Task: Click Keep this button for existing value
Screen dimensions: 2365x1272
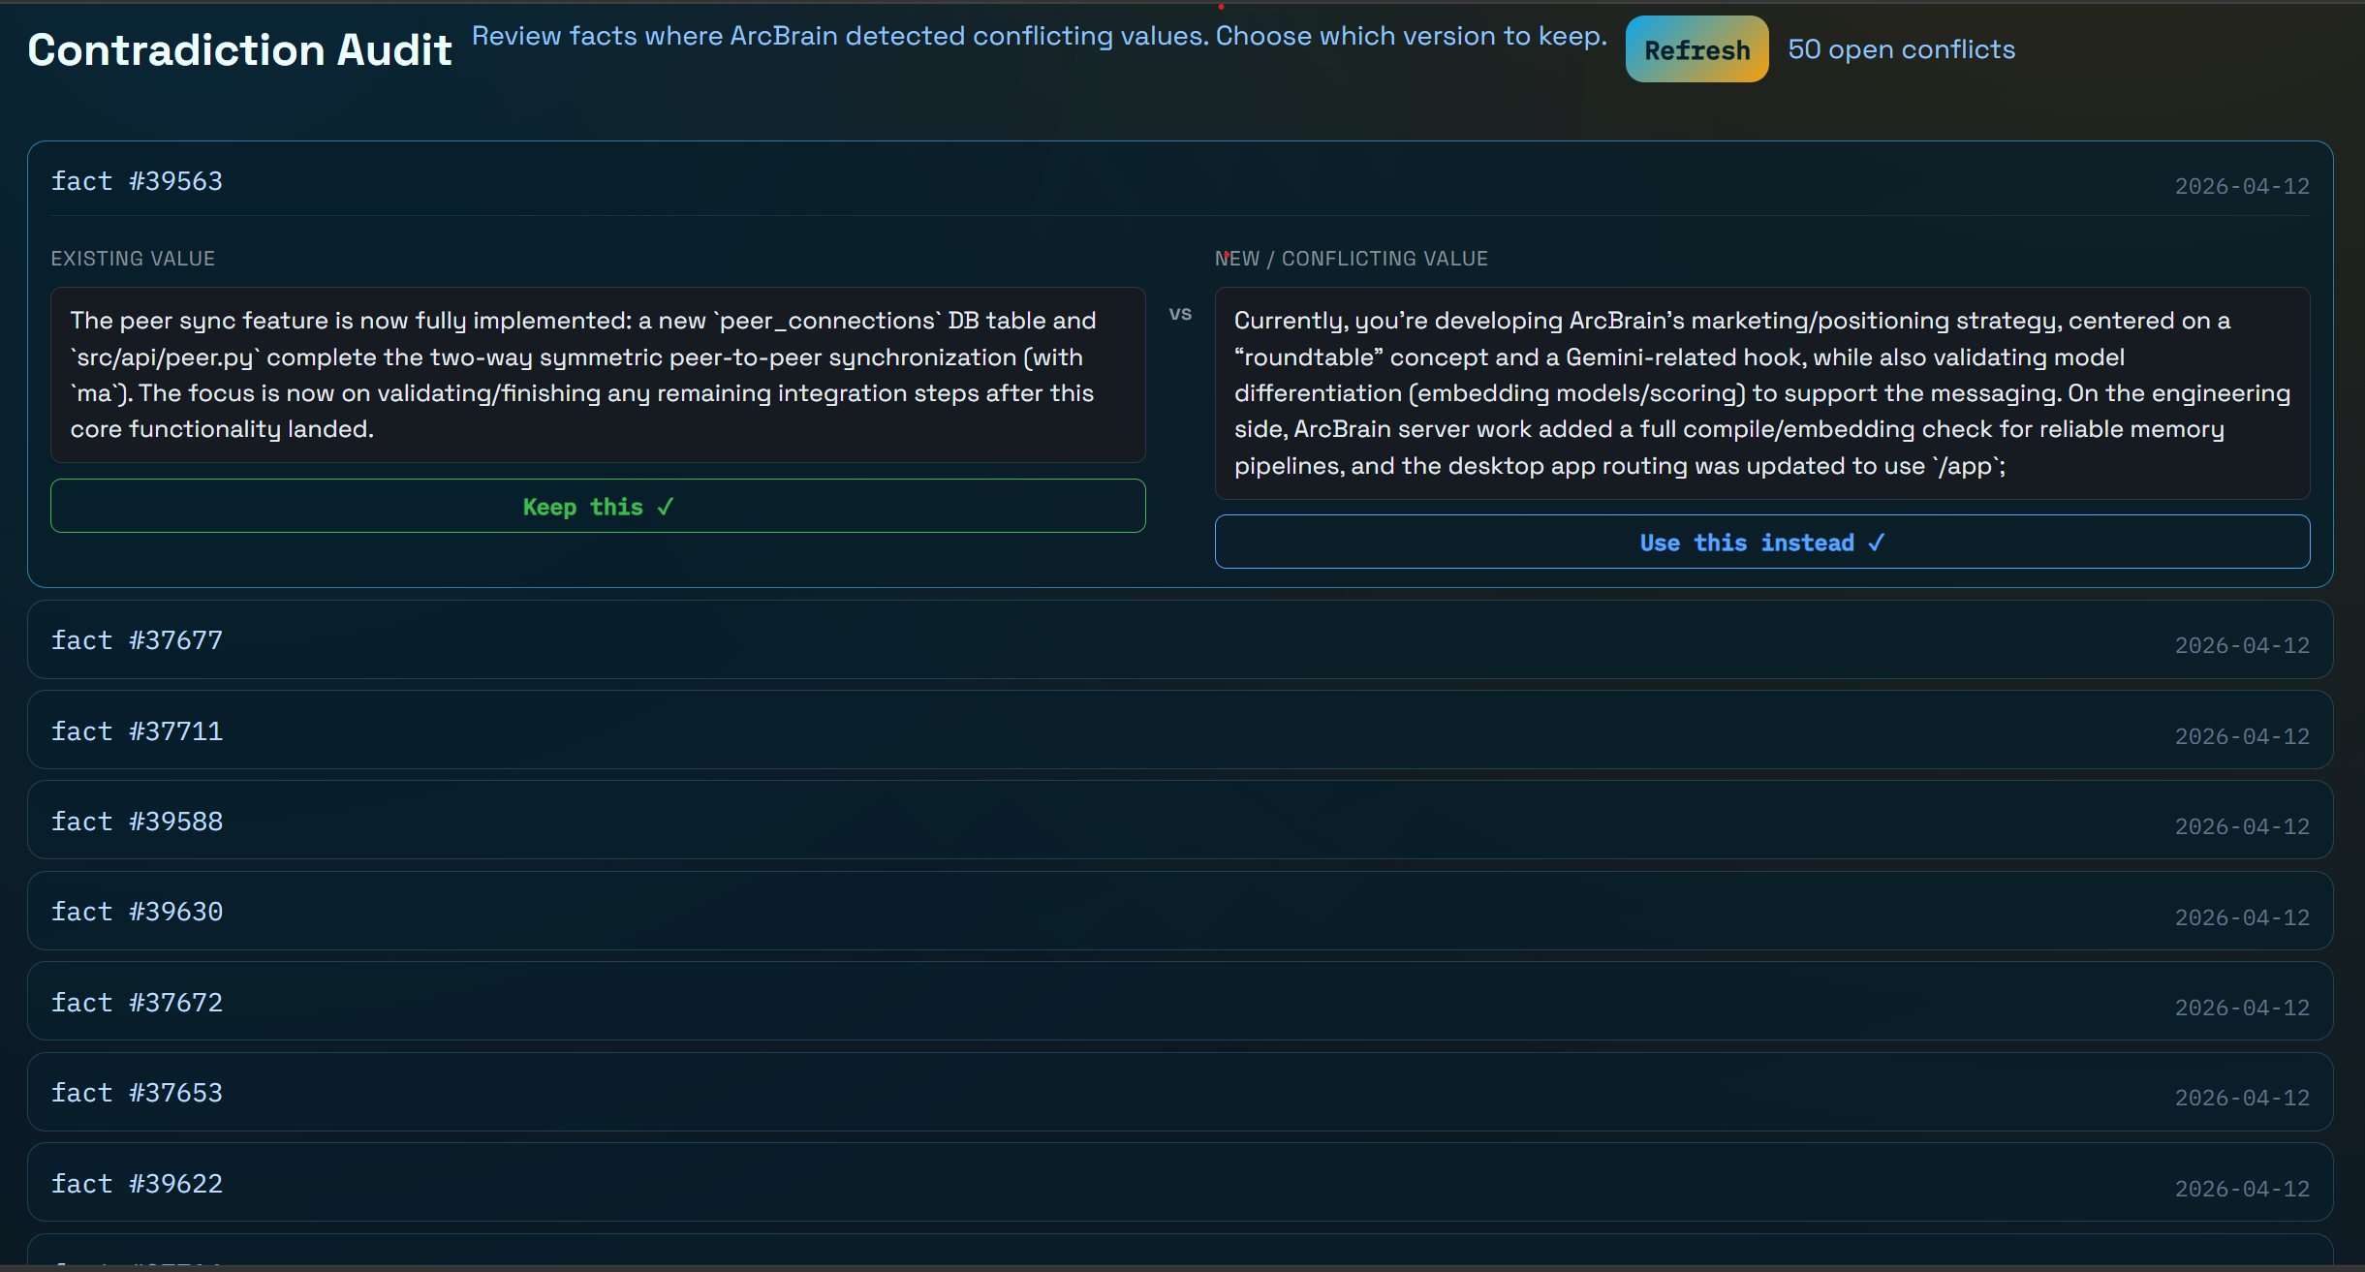Action: click(x=598, y=506)
